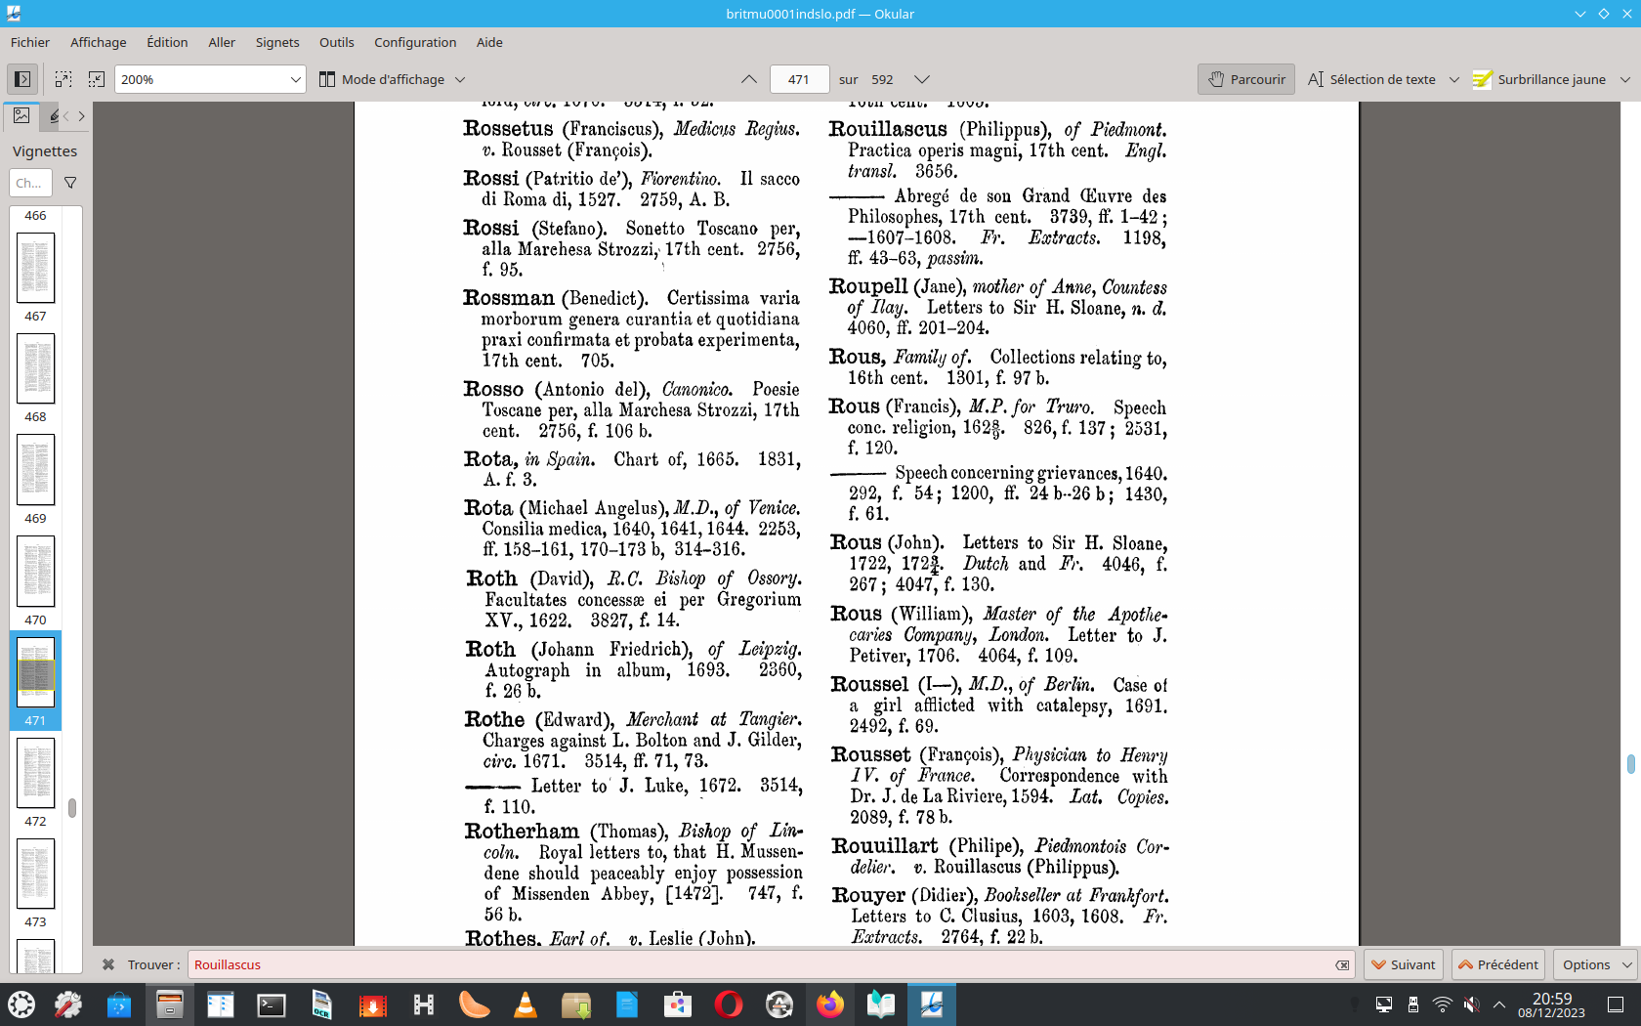This screenshot has width=1641, height=1026.
Task: Close the find bar
Action: pyautogui.click(x=108, y=964)
